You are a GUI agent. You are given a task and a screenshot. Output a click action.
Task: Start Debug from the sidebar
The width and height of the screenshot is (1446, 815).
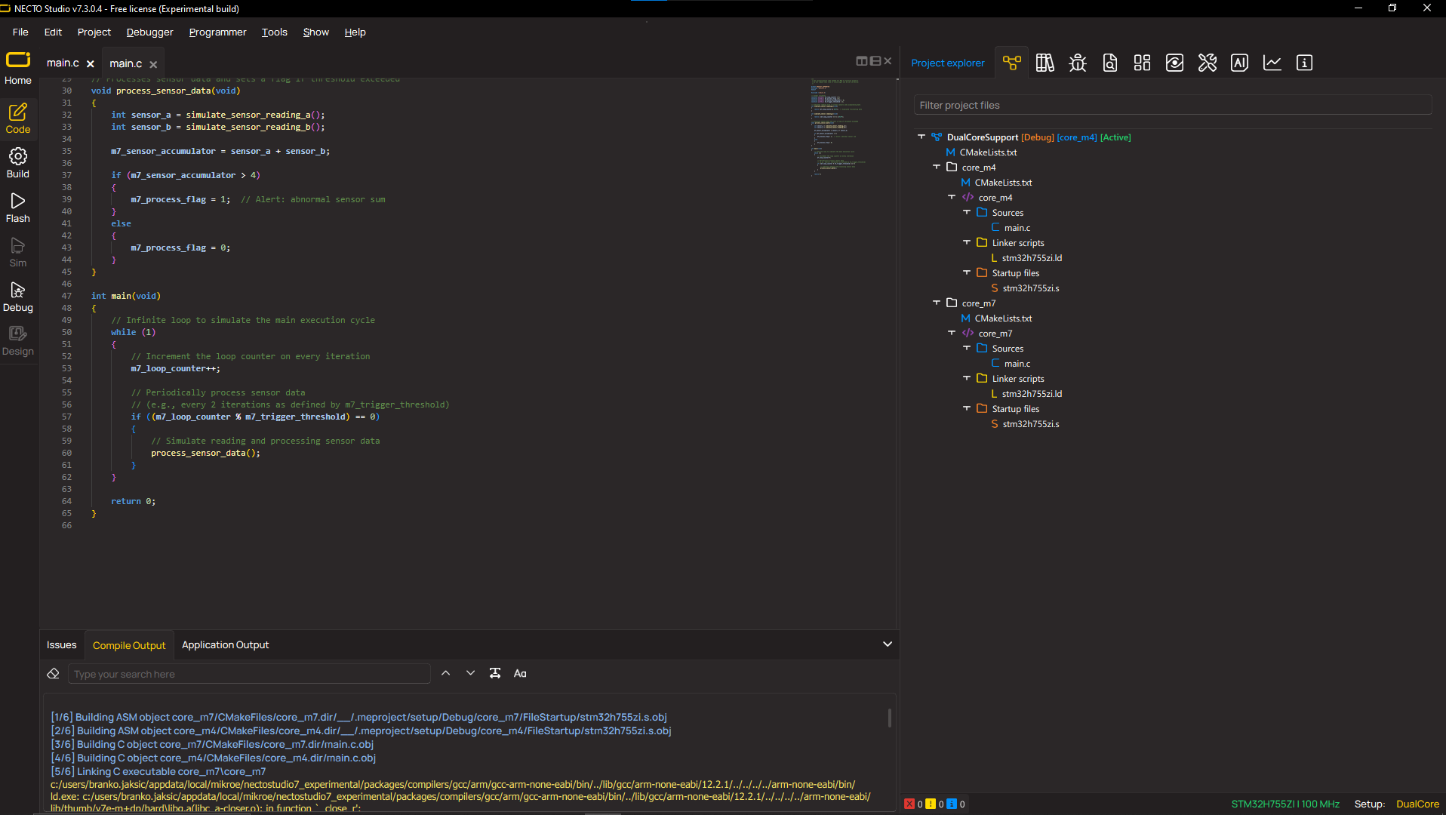(x=18, y=297)
